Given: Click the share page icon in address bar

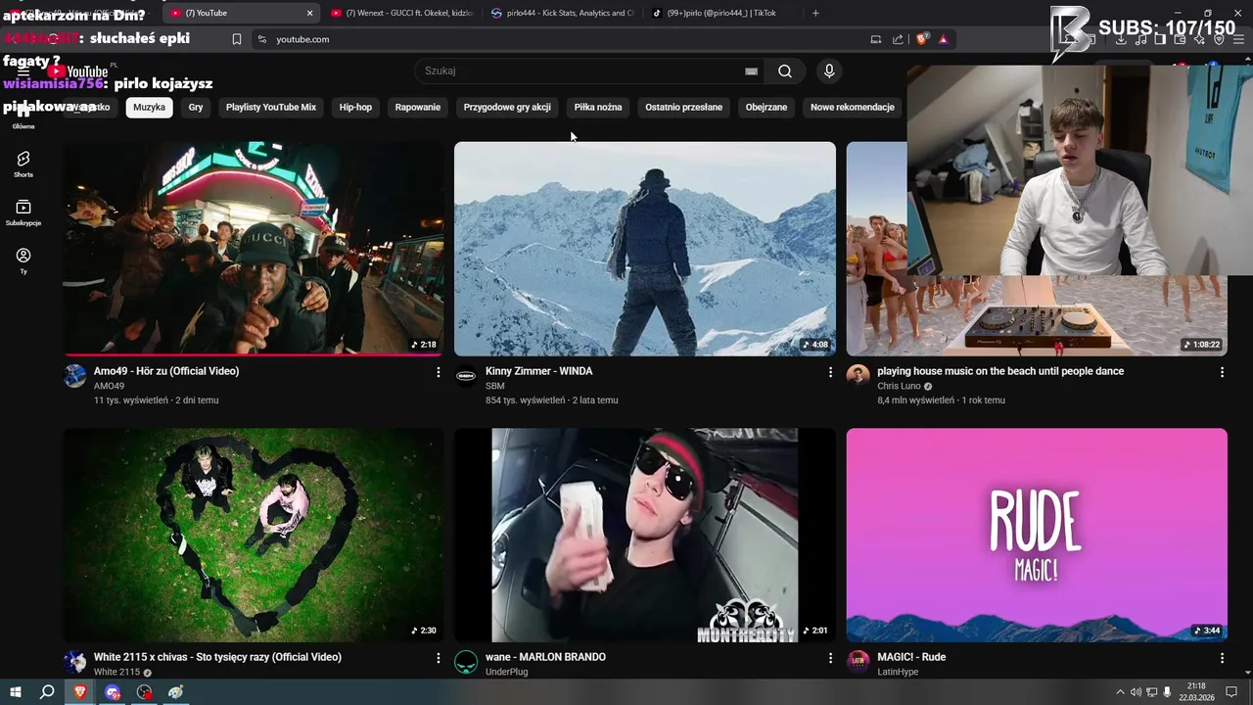Looking at the screenshot, I should tap(898, 39).
